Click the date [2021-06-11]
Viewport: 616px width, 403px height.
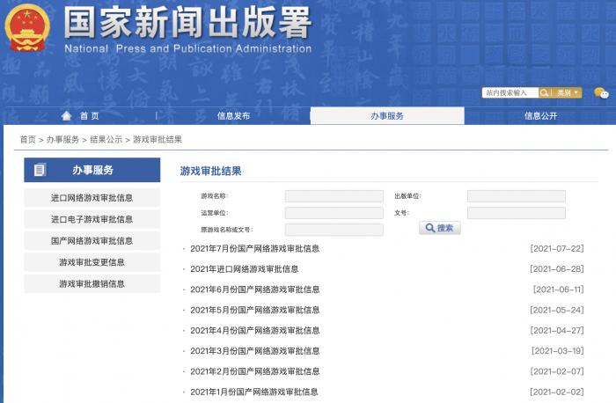coord(558,289)
